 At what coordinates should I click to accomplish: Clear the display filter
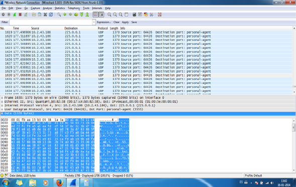(x=117, y=22)
